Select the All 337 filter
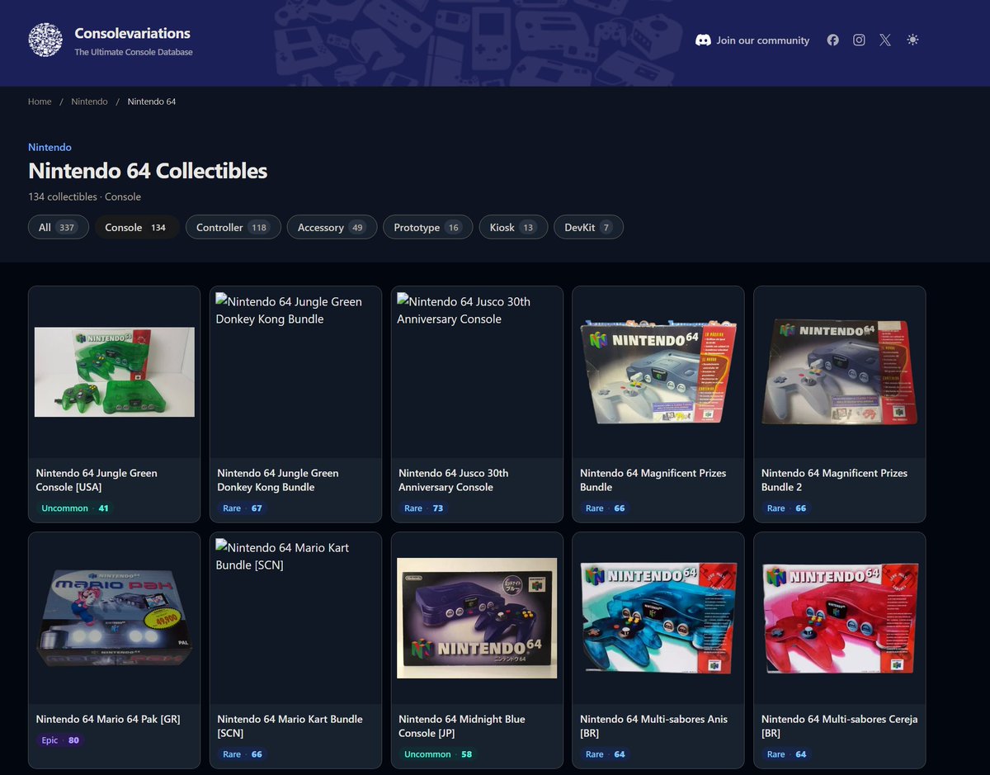990x775 pixels. coord(59,227)
